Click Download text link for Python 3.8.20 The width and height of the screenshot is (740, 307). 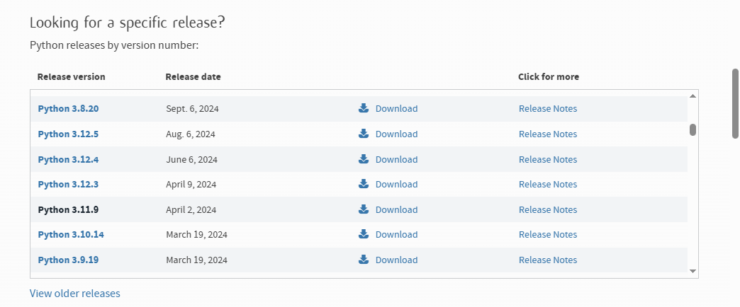396,109
